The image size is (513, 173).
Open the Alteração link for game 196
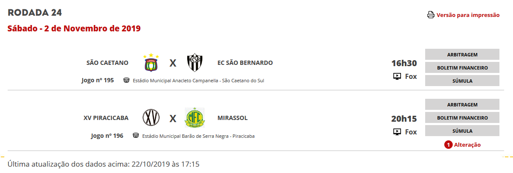point(467,145)
